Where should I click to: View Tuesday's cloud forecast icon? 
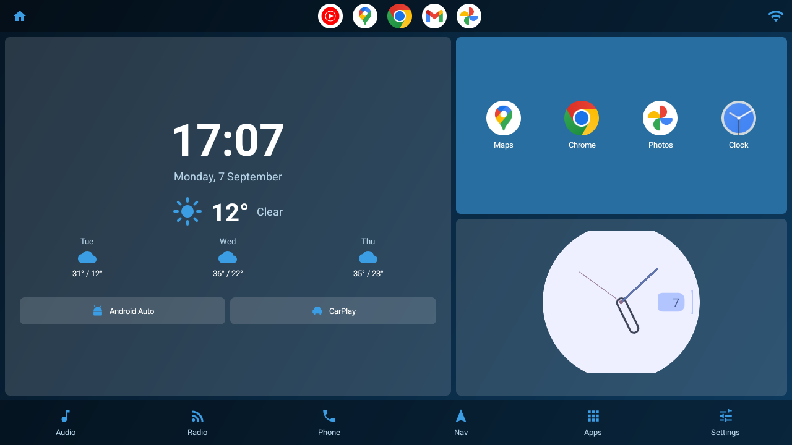click(87, 257)
